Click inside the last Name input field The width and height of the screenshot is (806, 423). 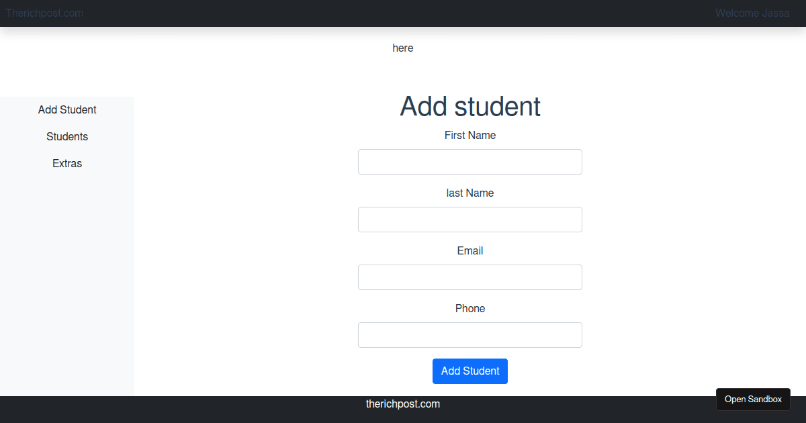470,219
